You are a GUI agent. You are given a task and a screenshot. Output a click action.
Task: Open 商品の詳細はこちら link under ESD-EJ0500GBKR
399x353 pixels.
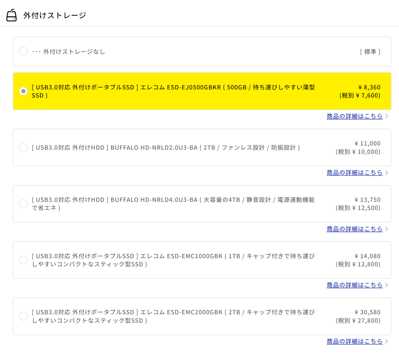(x=354, y=116)
